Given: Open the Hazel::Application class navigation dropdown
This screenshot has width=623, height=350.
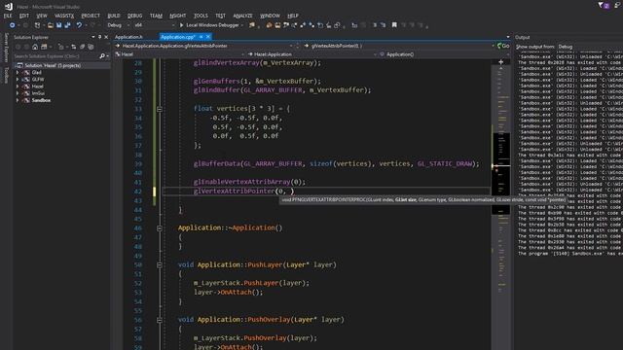Looking at the screenshot, I should [x=311, y=54].
